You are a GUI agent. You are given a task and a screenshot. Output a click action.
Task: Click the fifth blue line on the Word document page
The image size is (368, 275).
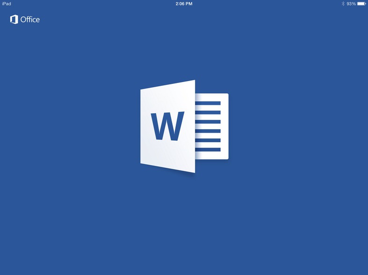click(207, 140)
